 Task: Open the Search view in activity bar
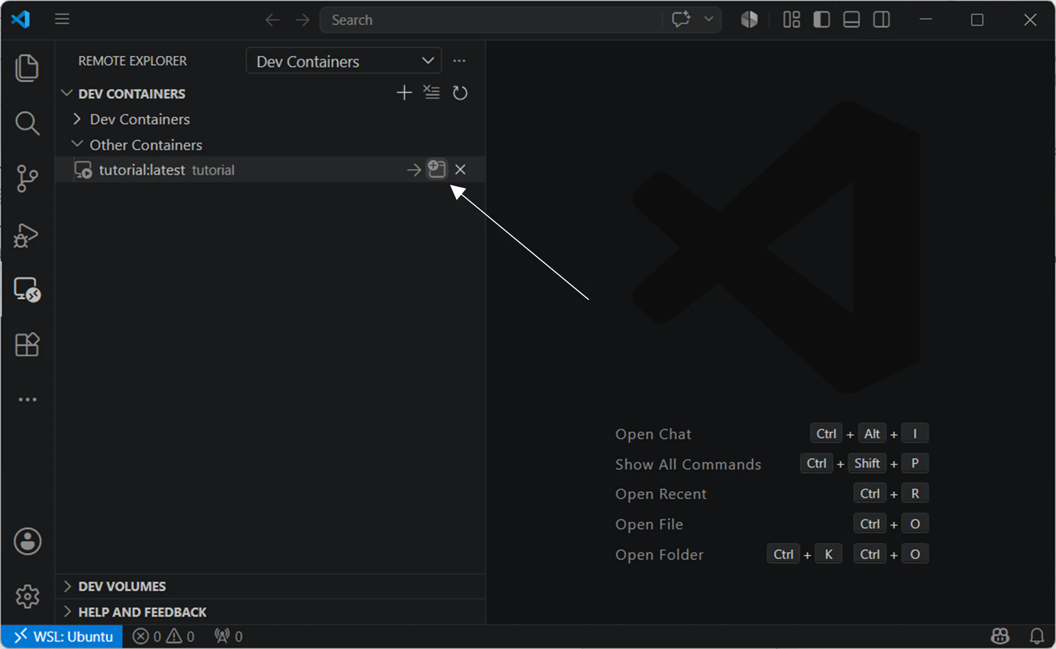click(27, 124)
